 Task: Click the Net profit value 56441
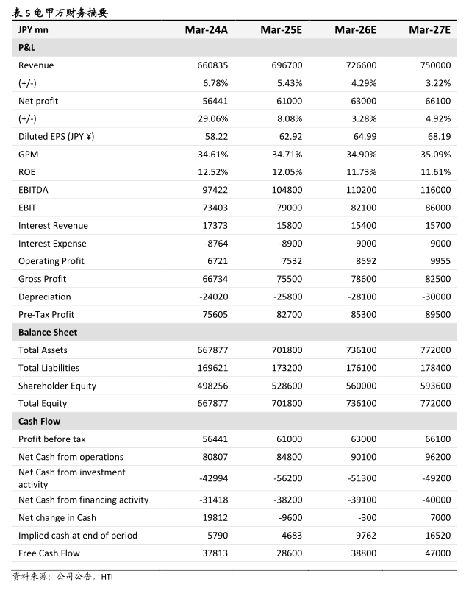click(x=215, y=101)
